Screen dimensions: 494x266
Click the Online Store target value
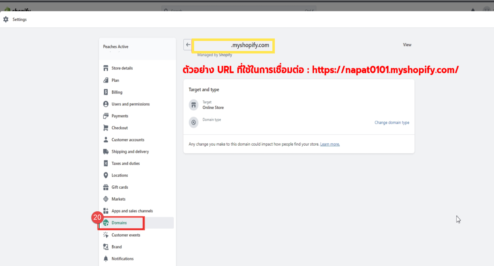click(213, 107)
